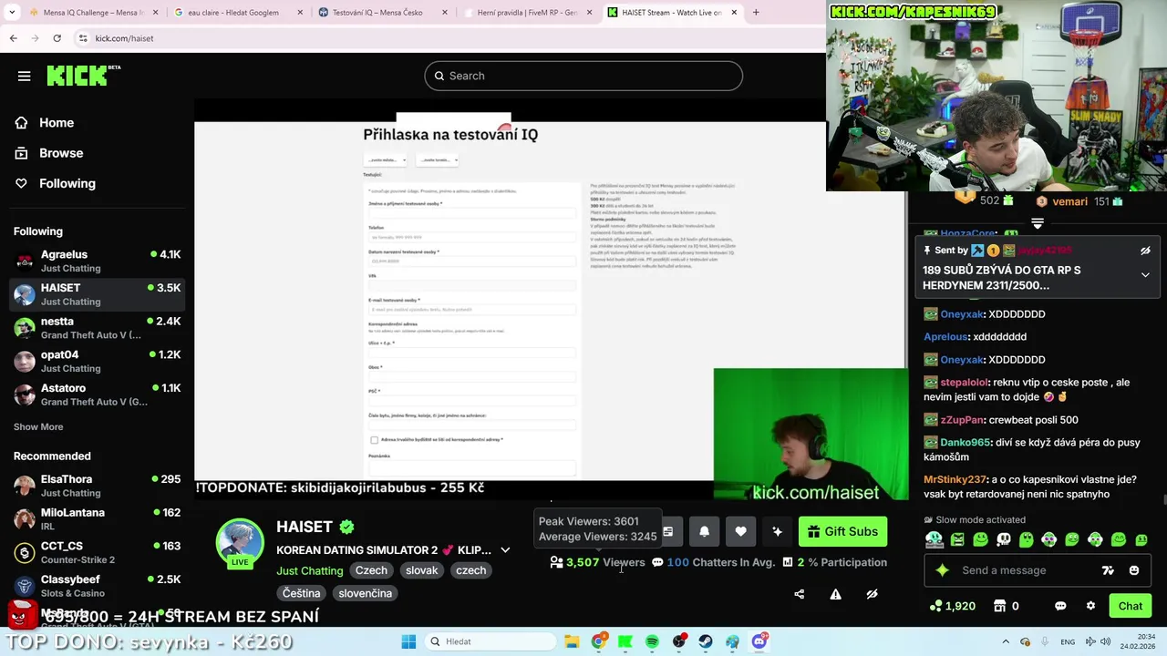Open opat04 channel in Following list

click(x=96, y=361)
